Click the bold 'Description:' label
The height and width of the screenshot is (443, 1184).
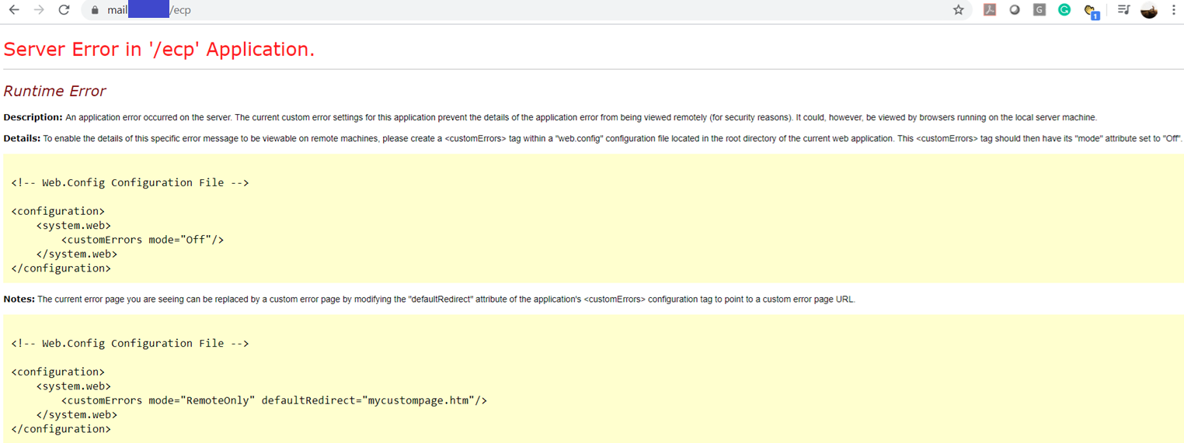pos(33,117)
